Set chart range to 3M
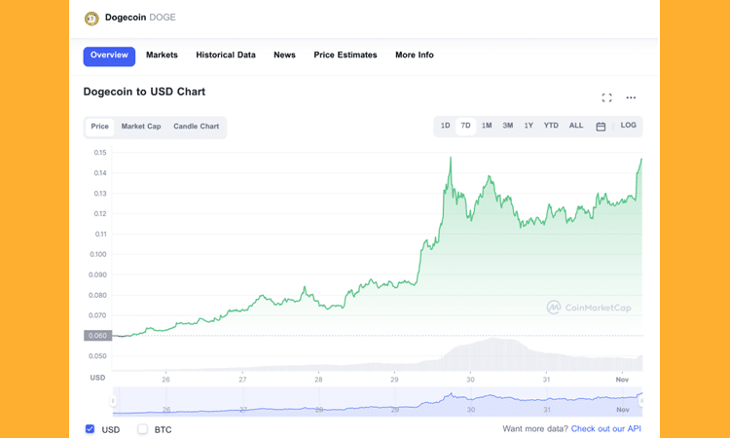This screenshot has height=438, width=730. [x=507, y=126]
